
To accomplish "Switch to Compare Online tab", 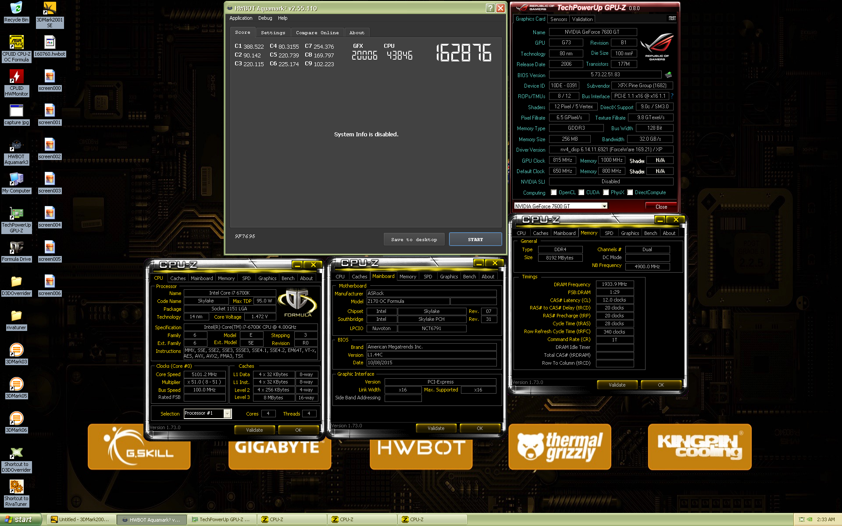I will (x=317, y=32).
